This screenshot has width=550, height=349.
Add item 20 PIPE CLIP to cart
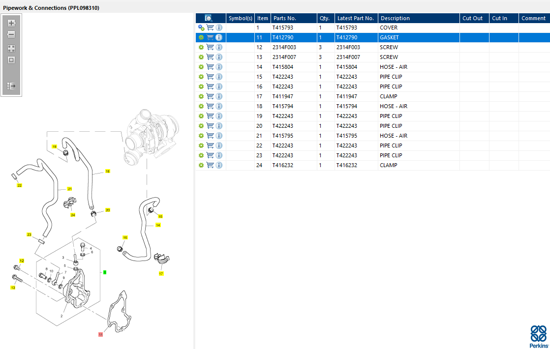click(x=210, y=125)
